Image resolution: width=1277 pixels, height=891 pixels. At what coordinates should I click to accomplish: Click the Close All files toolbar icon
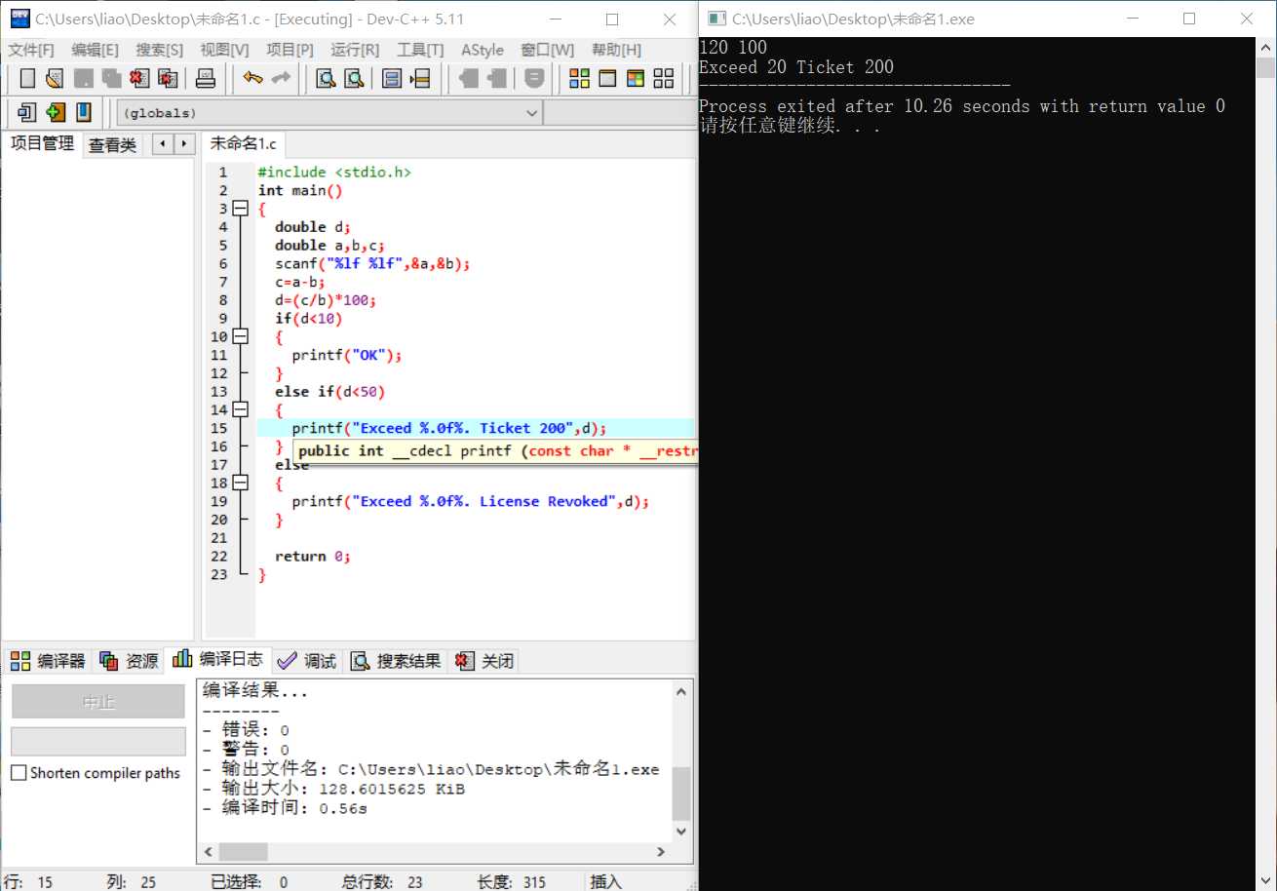168,78
